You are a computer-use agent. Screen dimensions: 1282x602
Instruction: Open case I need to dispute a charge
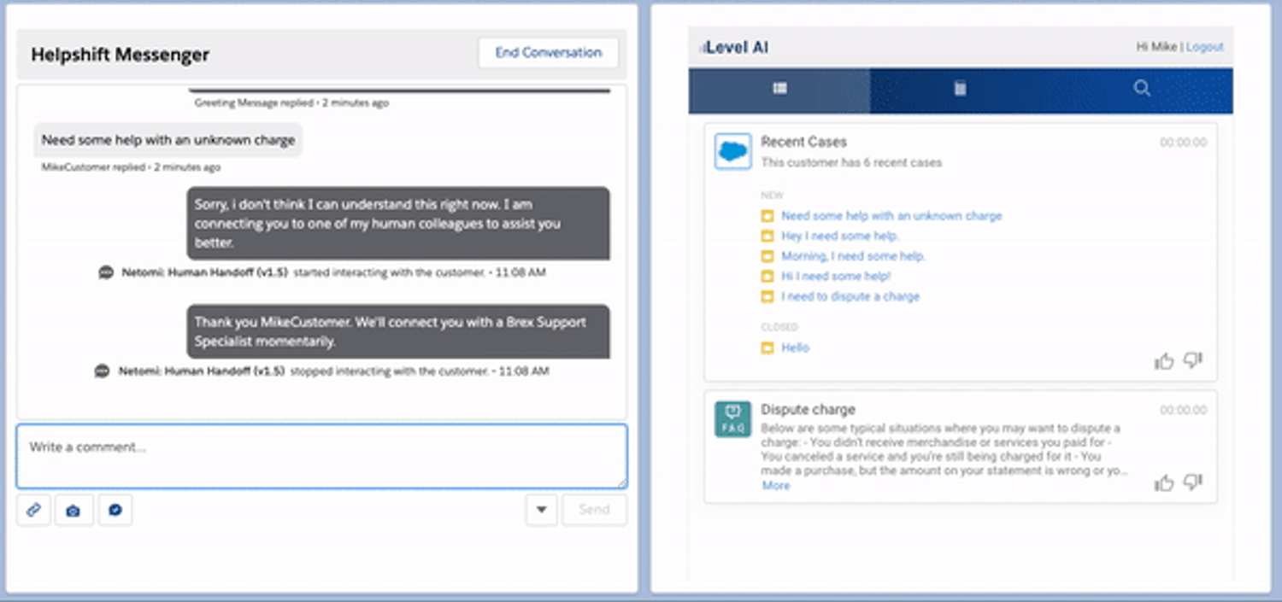tap(850, 296)
